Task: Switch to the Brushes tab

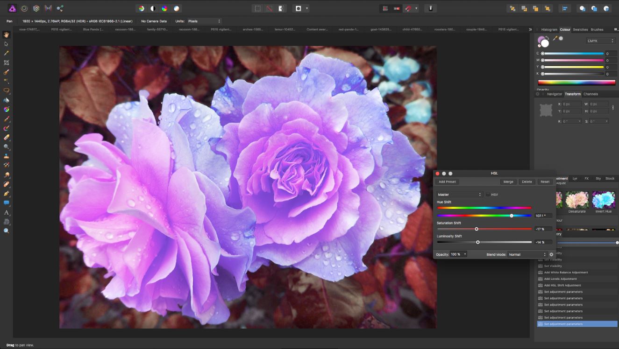Action: 597,29
